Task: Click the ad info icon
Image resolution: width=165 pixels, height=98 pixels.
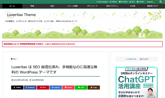Action: pyautogui.click(x=155, y=68)
